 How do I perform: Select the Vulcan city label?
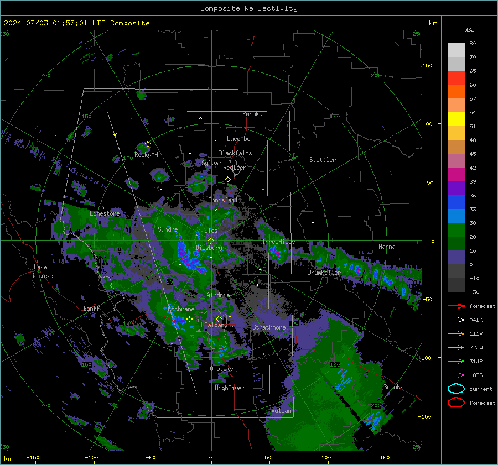pos(282,411)
